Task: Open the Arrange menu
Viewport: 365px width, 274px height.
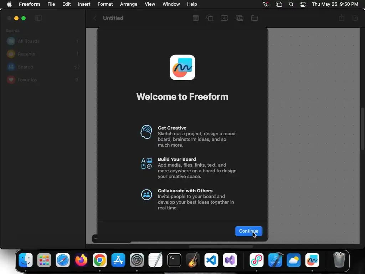Action: pyautogui.click(x=128, y=4)
